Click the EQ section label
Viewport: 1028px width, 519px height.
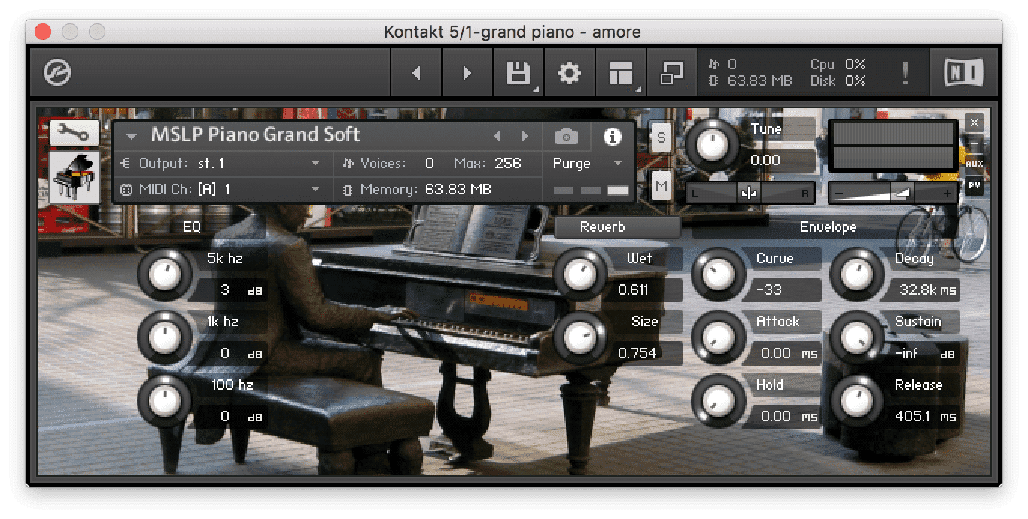(192, 226)
